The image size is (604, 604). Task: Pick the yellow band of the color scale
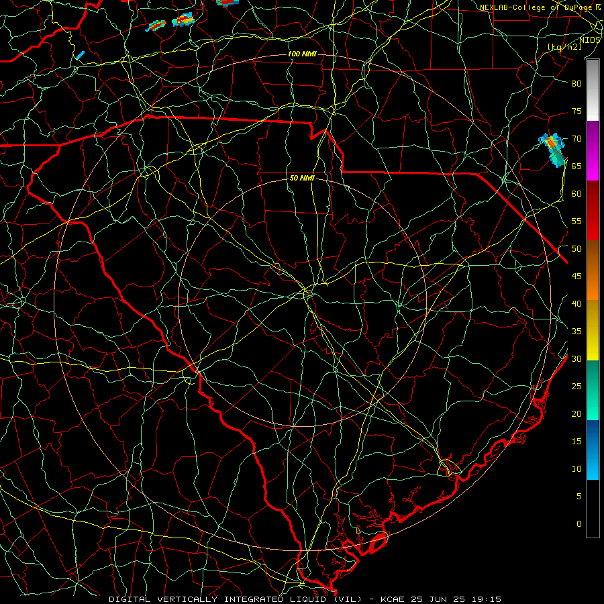click(x=593, y=330)
